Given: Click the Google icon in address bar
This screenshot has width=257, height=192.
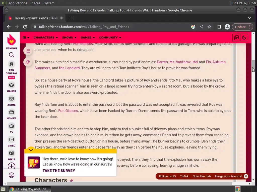Looking at the screenshot, I should pos(193,27).
